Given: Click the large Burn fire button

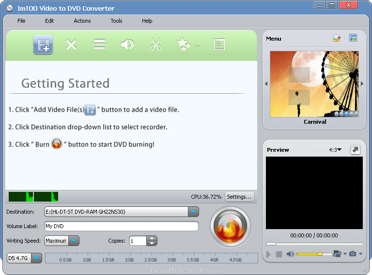Looking at the screenshot, I should click(230, 227).
